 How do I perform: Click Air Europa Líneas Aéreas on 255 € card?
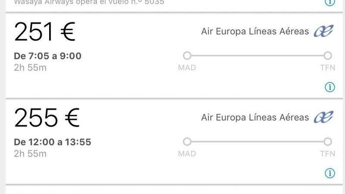click(x=255, y=117)
